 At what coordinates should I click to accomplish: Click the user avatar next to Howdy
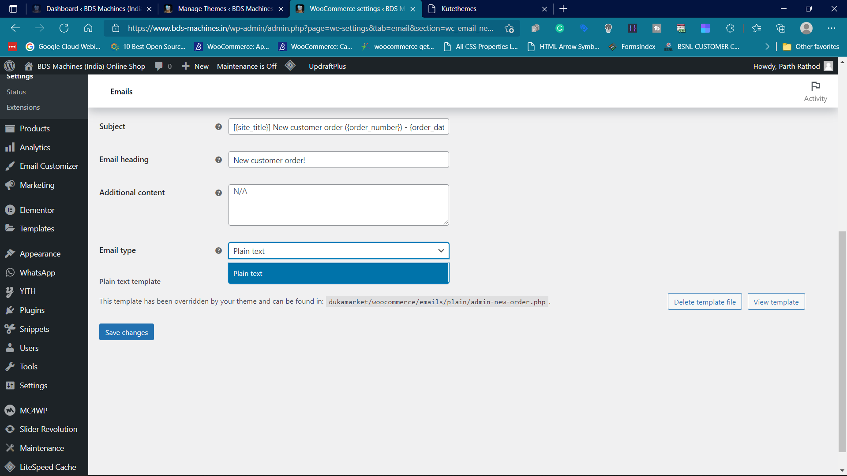(x=828, y=66)
